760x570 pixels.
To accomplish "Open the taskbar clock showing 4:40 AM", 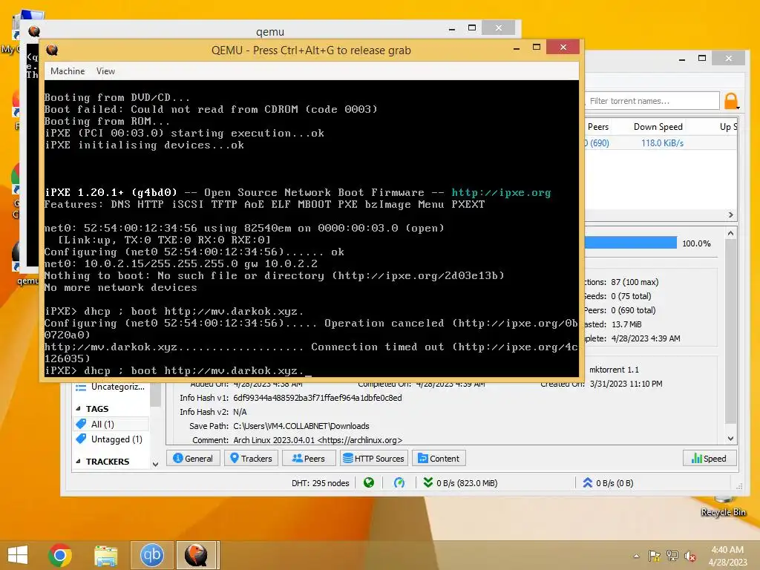I will pos(727,556).
